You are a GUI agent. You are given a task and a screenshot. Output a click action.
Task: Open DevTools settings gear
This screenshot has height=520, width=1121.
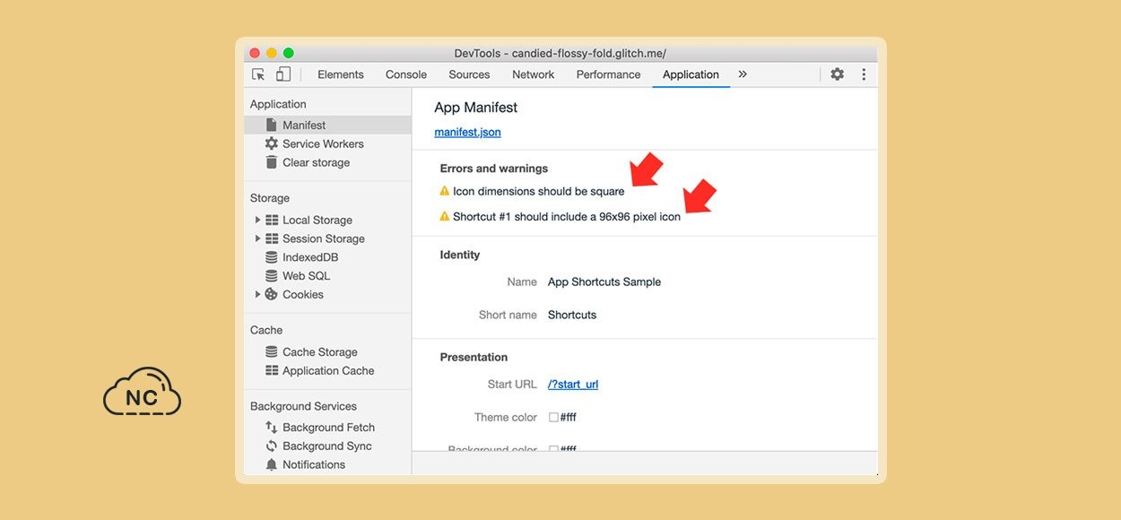837,74
